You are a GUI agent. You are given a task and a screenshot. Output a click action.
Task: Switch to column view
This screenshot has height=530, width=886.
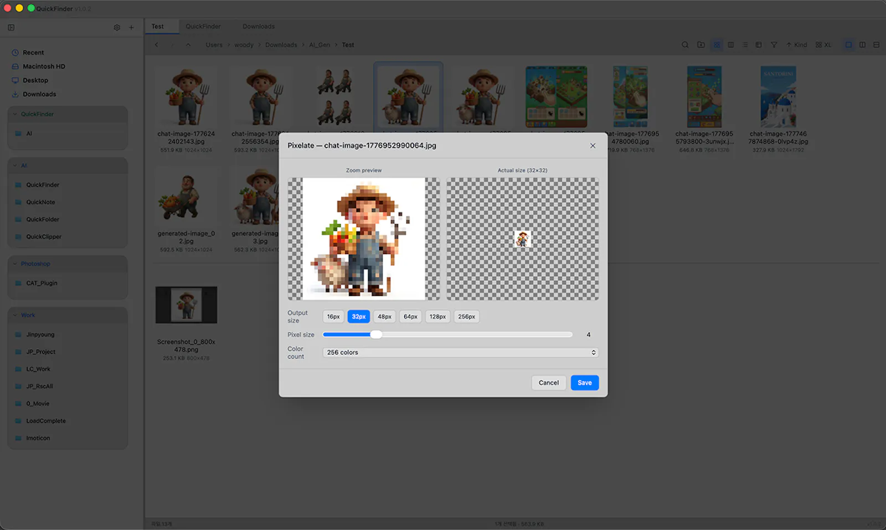(731, 45)
